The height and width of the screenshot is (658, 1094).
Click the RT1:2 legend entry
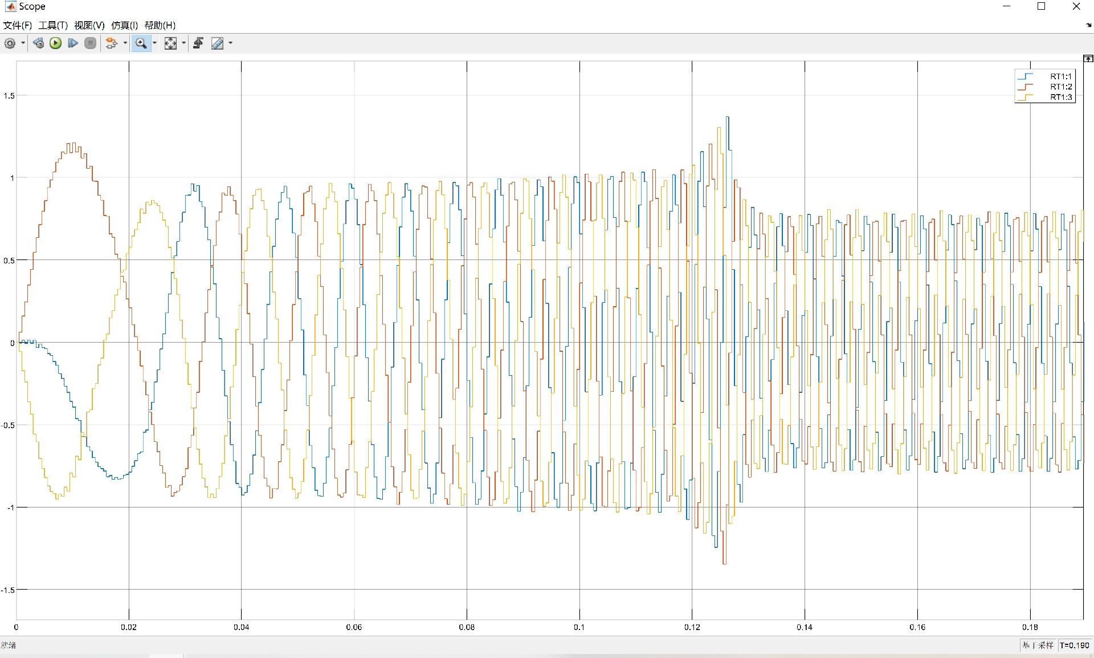tap(1046, 87)
